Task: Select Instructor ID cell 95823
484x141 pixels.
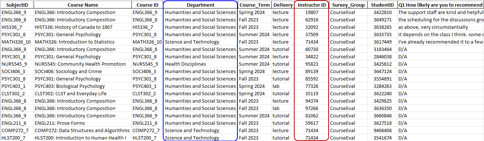Action: pos(312,64)
